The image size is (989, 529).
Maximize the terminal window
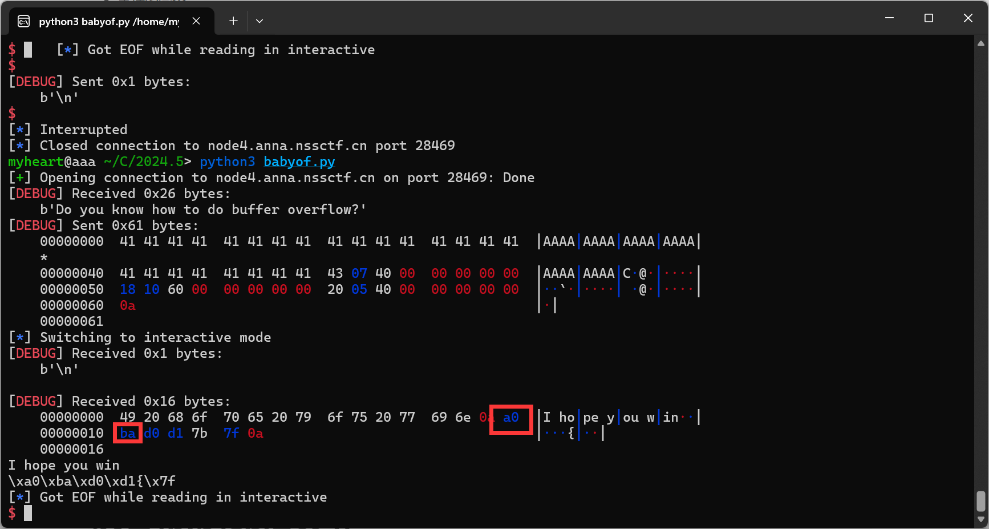[929, 18]
